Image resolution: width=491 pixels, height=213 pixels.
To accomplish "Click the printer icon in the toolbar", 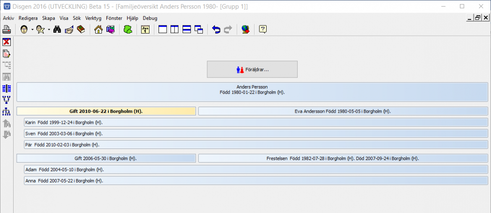I will click(7, 30).
